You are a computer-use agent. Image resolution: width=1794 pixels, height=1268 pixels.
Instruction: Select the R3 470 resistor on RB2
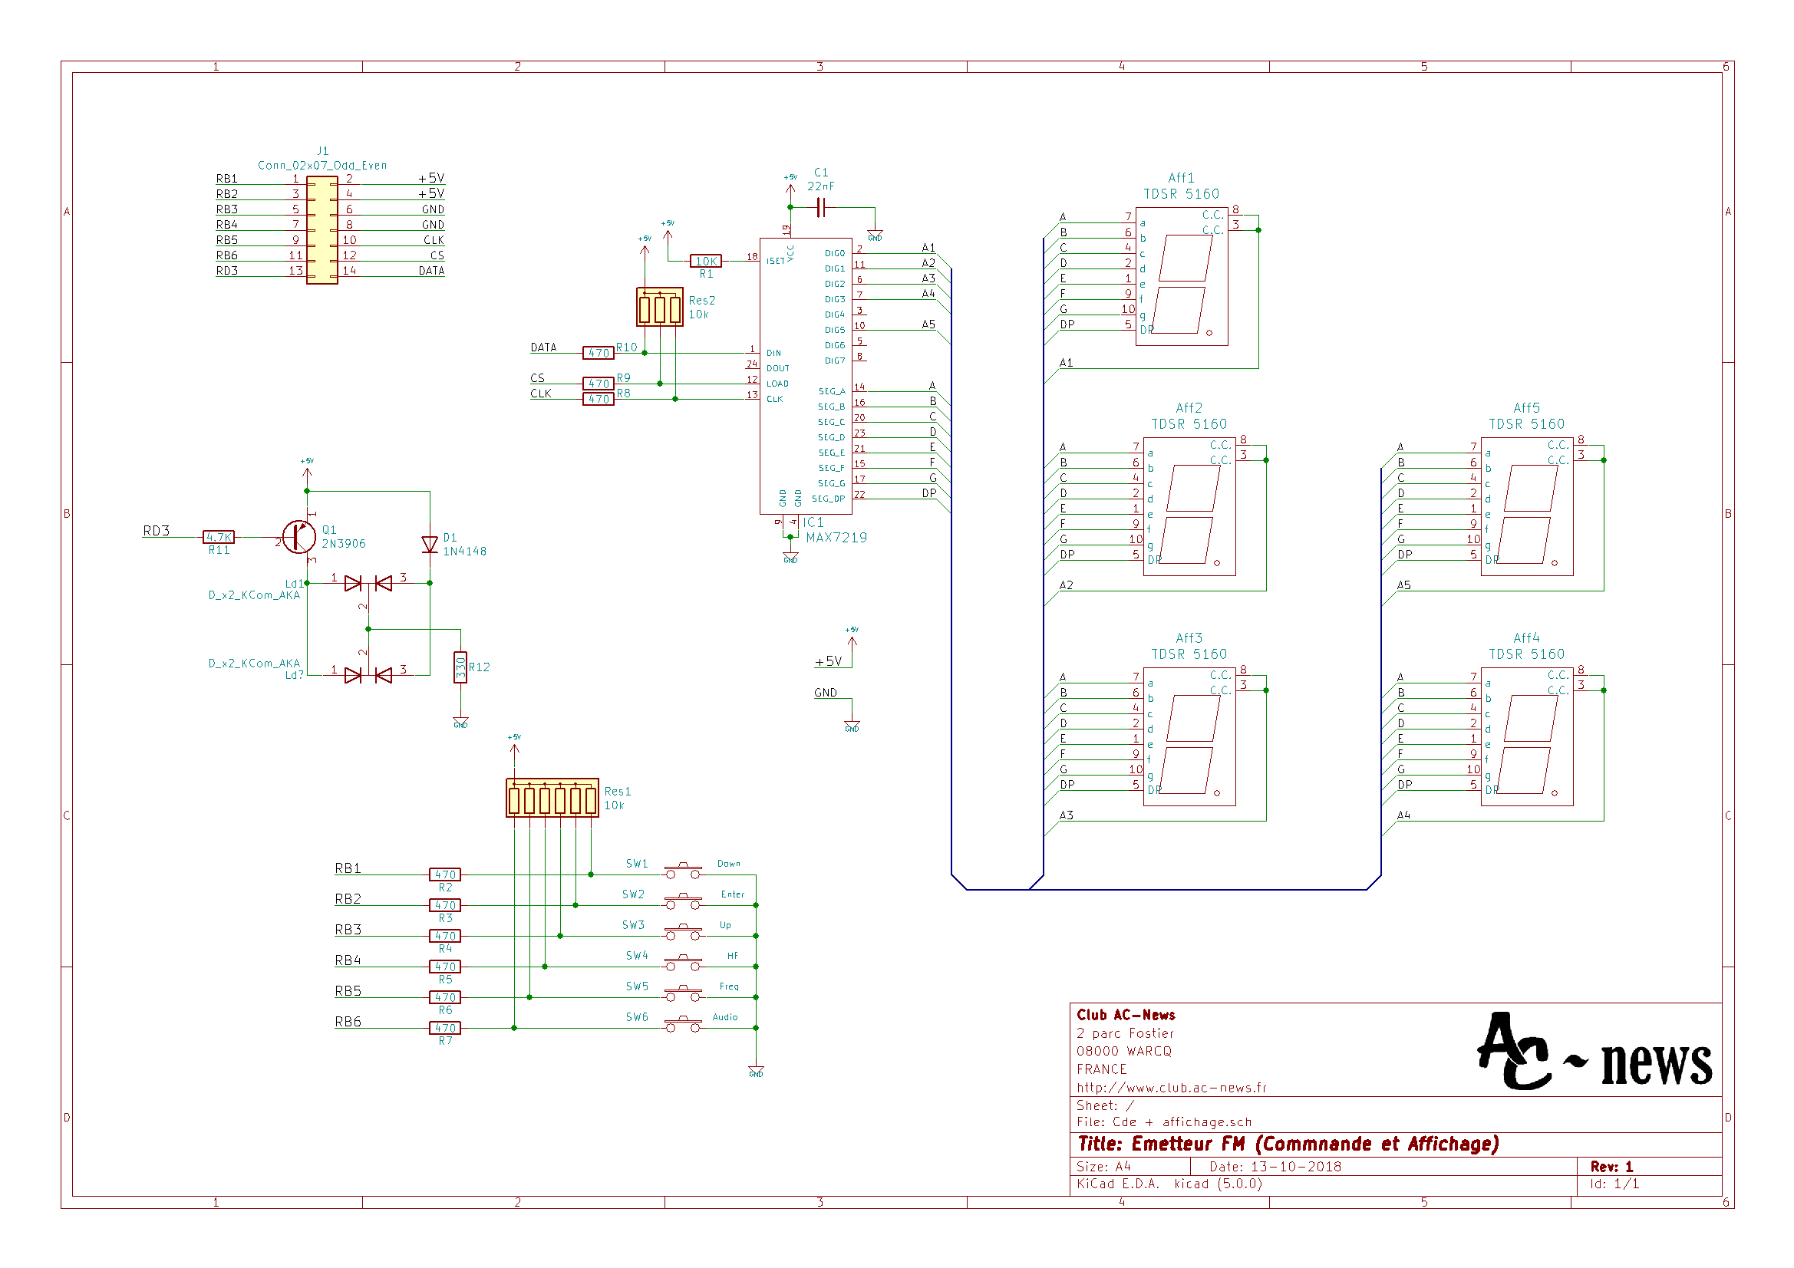(444, 905)
